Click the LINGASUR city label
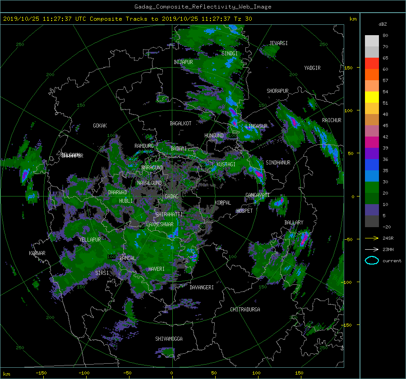 click(256, 126)
